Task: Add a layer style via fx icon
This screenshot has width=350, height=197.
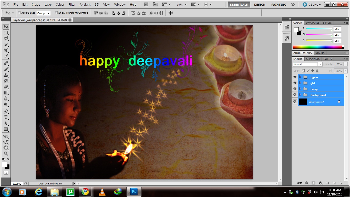Action: click(x=306, y=183)
